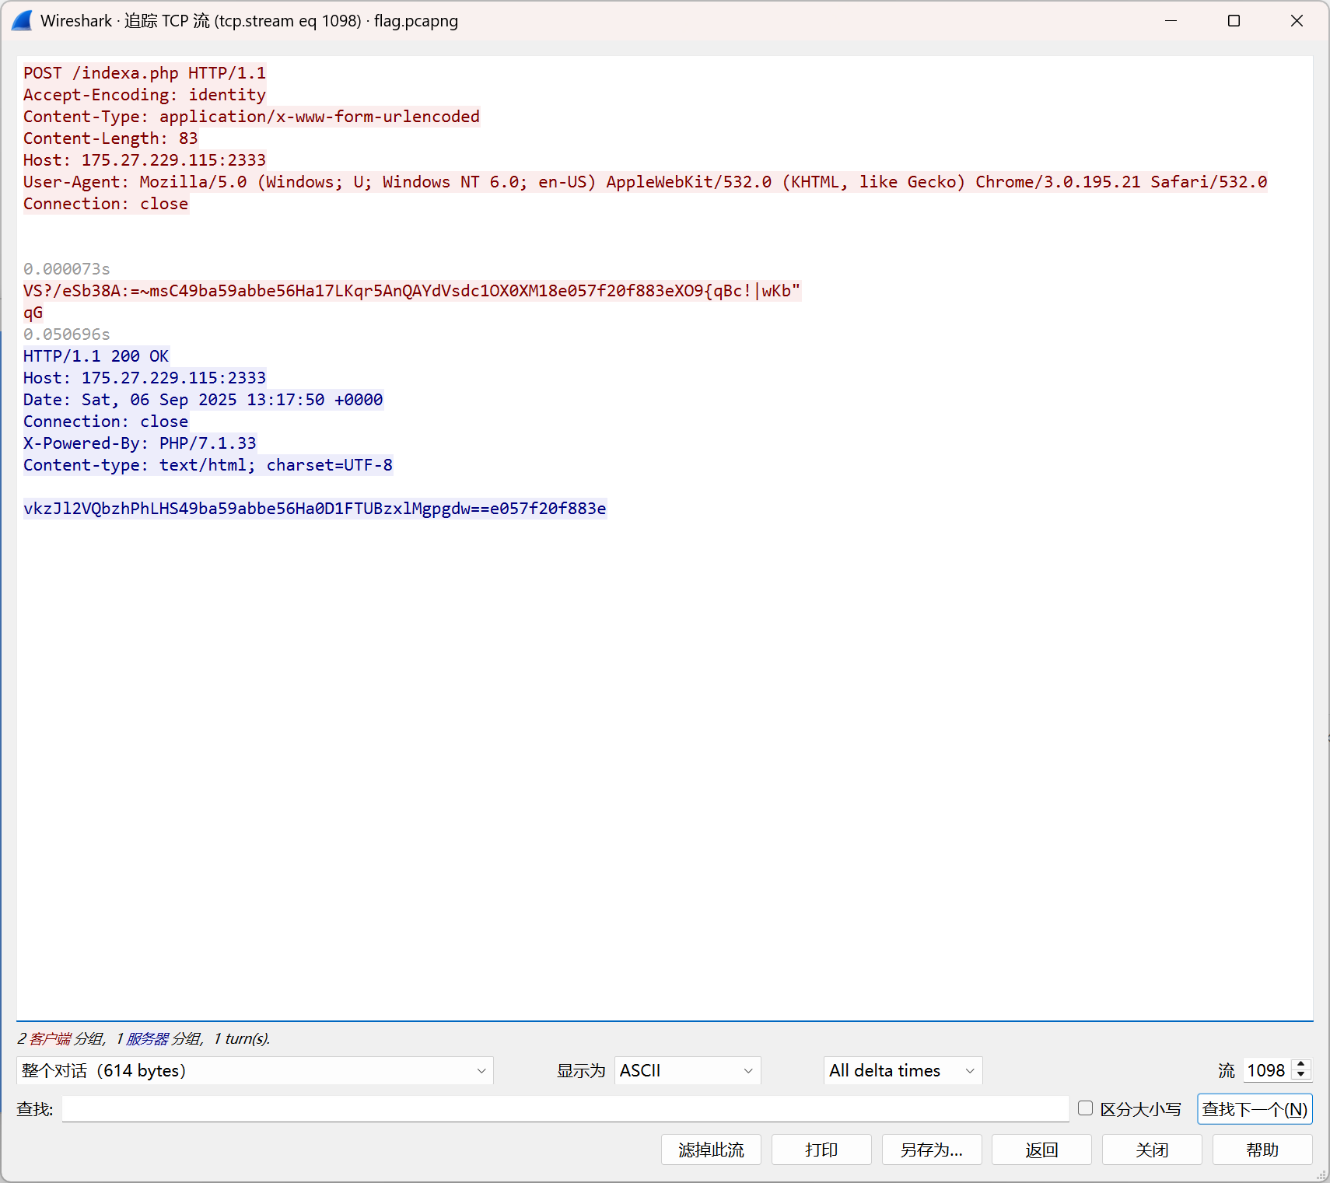This screenshot has width=1330, height=1183.
Task: Click the POST /indexa.php HTTP/1.1 request line
Action: pos(145,73)
